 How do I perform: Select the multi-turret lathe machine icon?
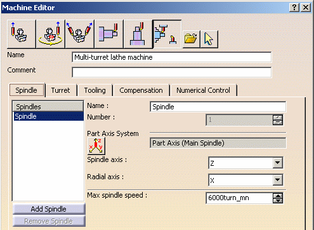pyautogui.click(x=167, y=34)
